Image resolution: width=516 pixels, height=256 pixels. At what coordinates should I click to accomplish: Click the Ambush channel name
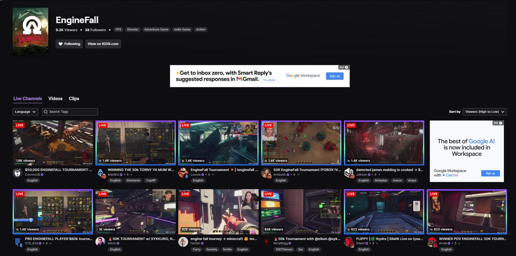point(279,175)
